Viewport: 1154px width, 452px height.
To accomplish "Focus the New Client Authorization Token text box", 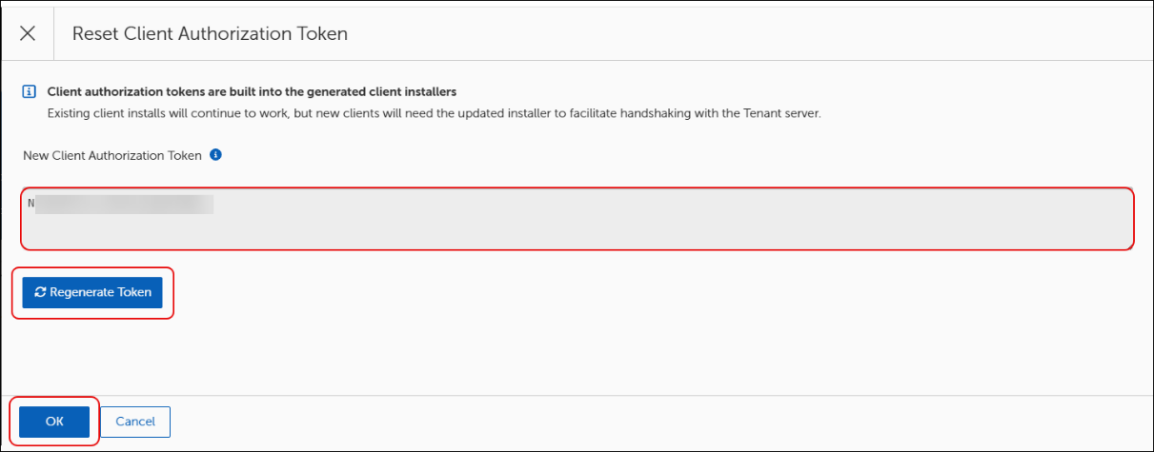I will point(577,218).
